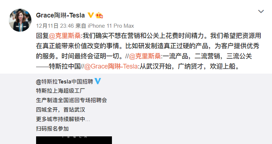Click the 从武汉开始，广纳贤才，欢迎上船 repost comment

click(190, 66)
